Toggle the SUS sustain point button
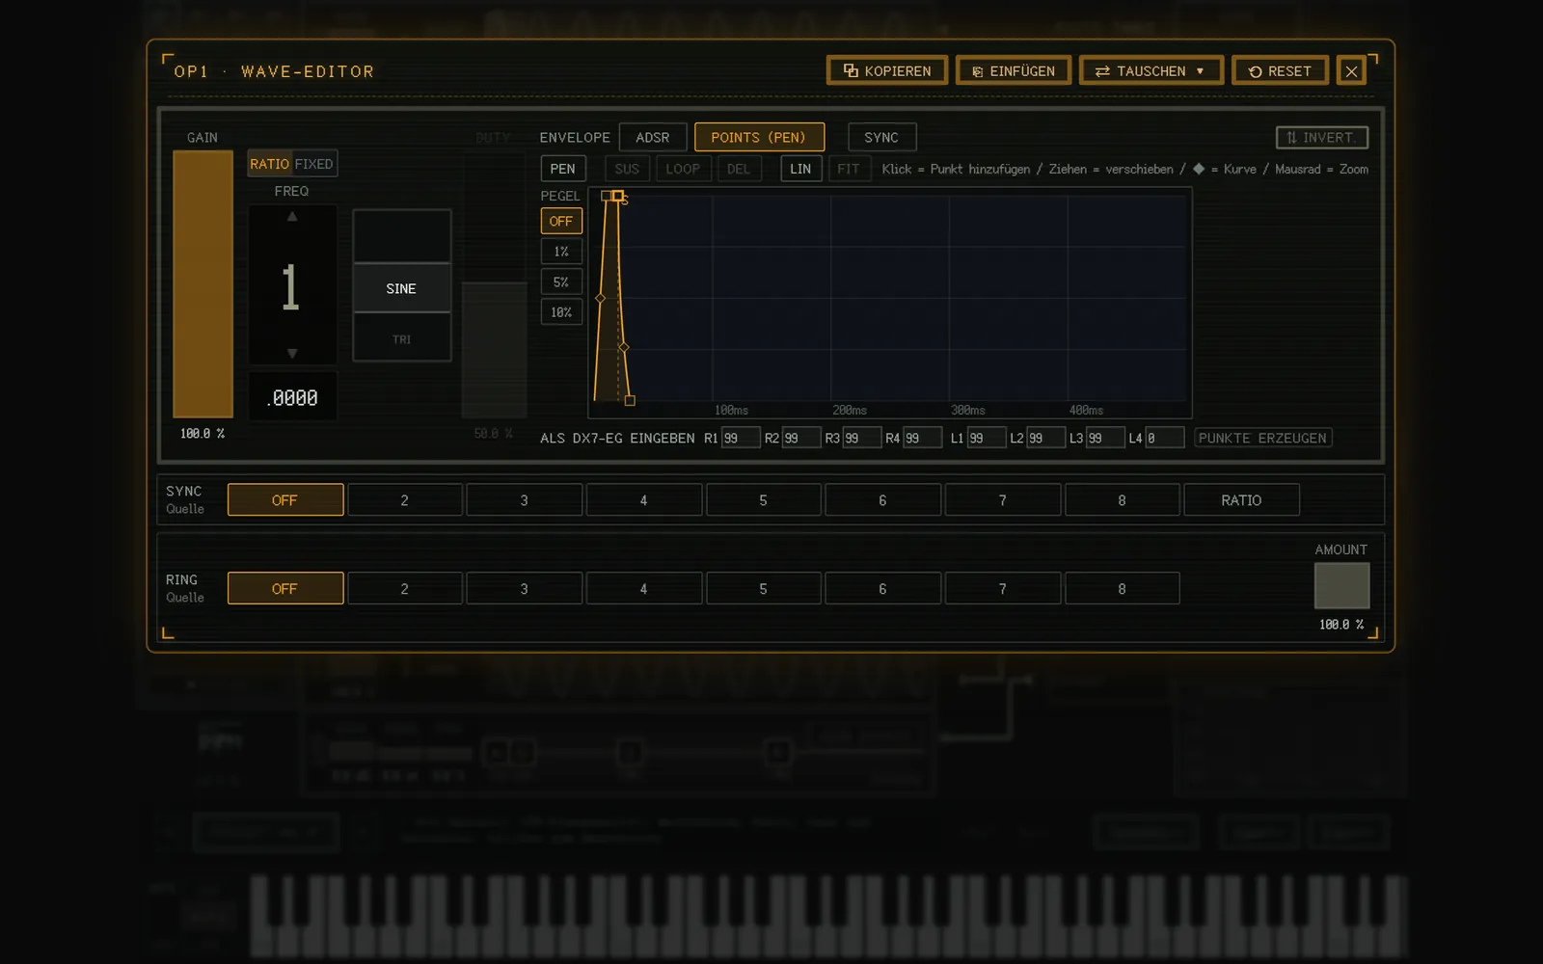The height and width of the screenshot is (964, 1543). [627, 169]
